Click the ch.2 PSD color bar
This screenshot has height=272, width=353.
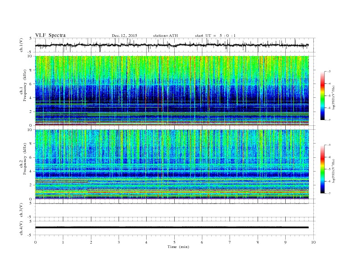click(322, 169)
